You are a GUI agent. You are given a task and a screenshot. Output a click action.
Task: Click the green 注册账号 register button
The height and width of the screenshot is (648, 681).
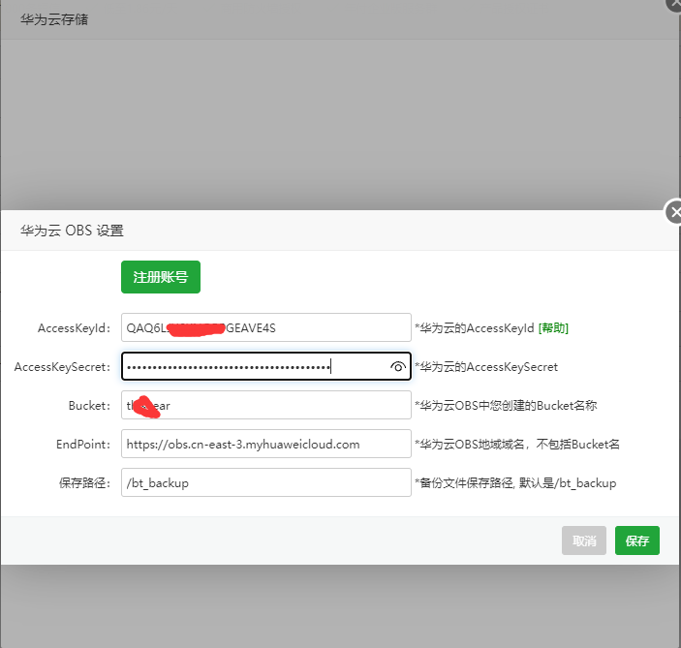[x=160, y=277]
